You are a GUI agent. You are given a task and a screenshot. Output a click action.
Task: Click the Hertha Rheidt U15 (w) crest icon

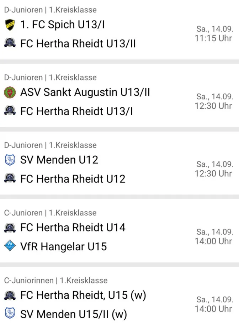pos(10,295)
